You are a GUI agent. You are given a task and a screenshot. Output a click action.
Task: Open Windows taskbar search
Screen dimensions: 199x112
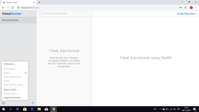click(11, 109)
